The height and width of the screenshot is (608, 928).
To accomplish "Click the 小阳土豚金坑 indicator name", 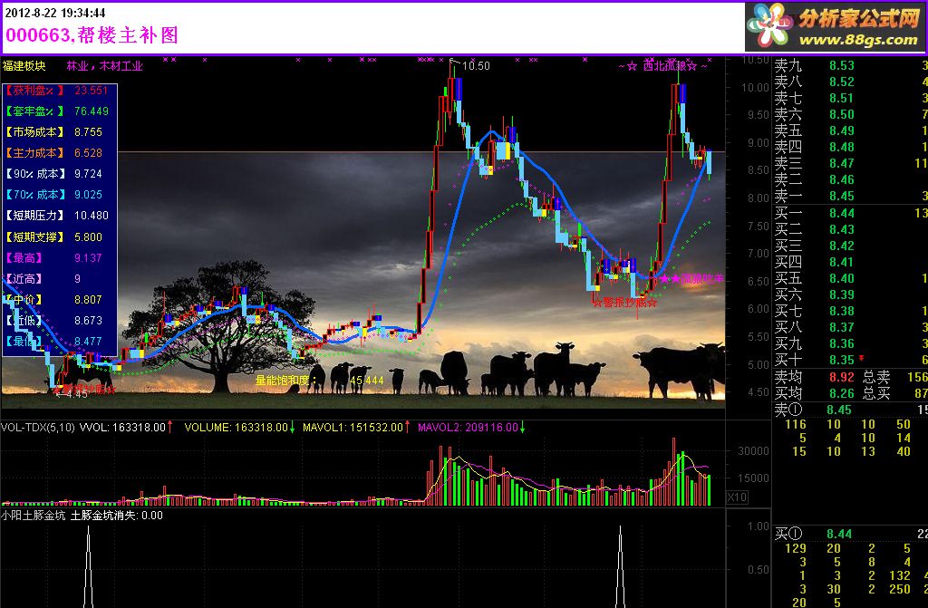I will point(34,516).
